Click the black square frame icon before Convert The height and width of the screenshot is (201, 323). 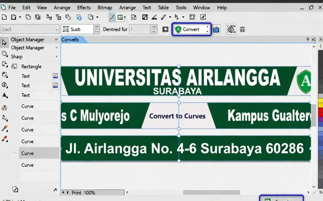tap(166, 29)
